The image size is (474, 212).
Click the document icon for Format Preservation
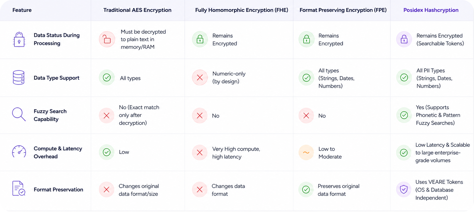(19, 188)
